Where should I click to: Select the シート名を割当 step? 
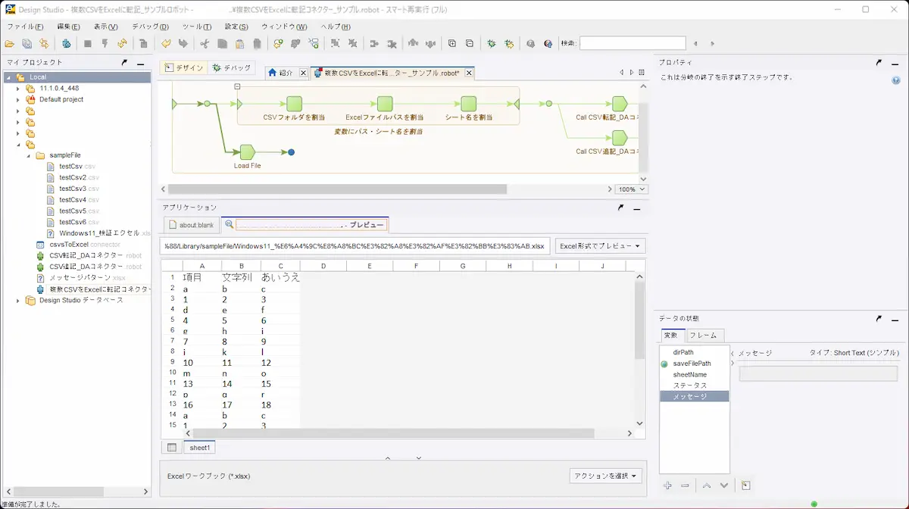[469, 104]
